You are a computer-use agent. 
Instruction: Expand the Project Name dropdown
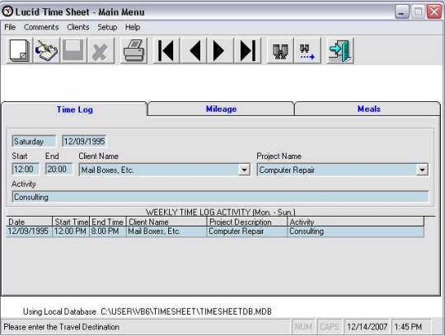[422, 170]
